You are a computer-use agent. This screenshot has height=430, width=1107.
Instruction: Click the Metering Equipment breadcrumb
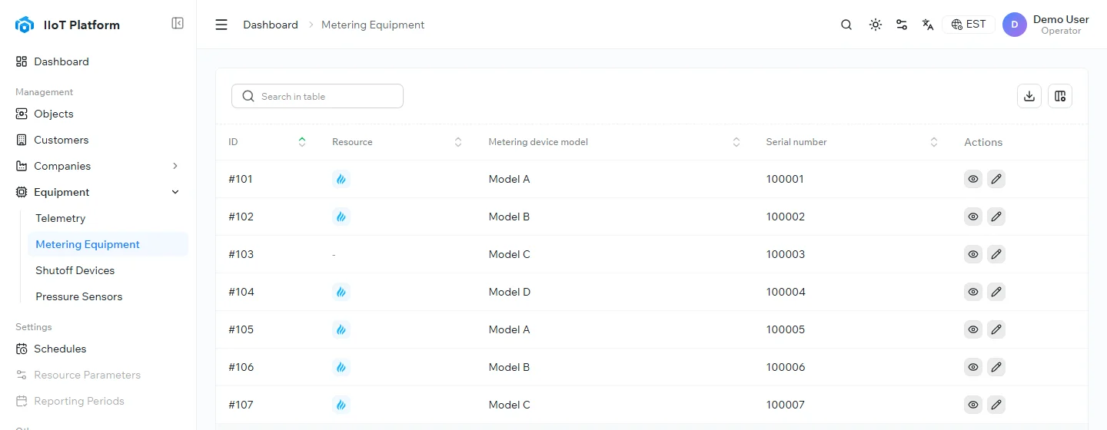click(x=373, y=25)
